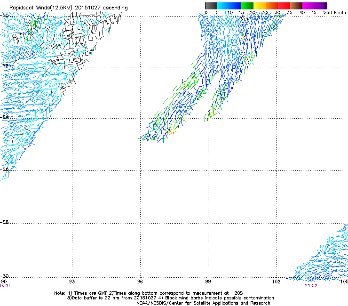348x306 pixels.
Task: Click the "-22" latitude axis label
Action: pyautogui.click(x=5, y=66)
